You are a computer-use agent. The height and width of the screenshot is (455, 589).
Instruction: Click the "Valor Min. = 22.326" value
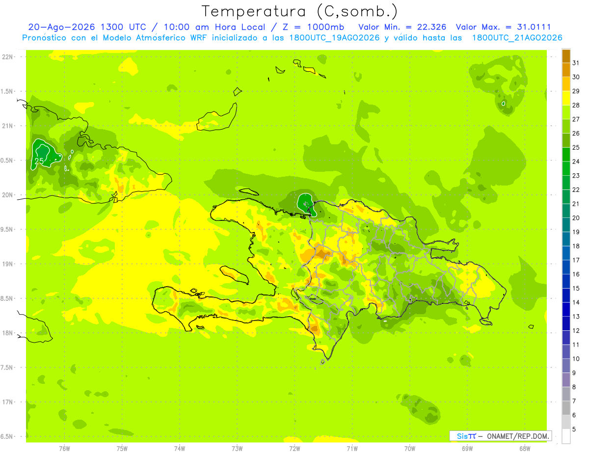402,27
